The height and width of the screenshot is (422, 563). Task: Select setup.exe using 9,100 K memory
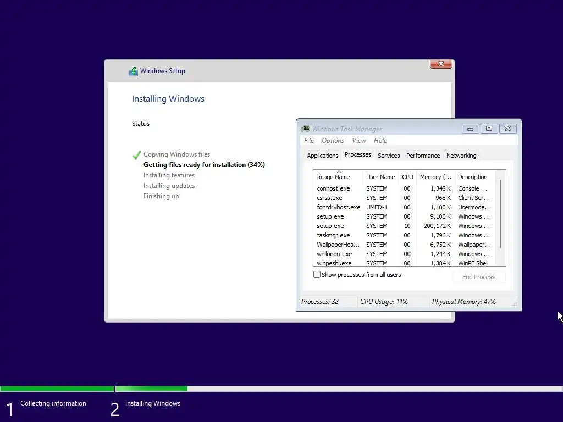click(404, 216)
